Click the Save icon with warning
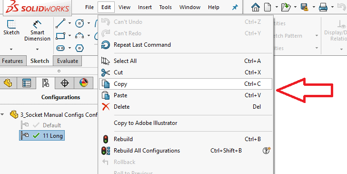347x174 pixels. pos(305,7)
